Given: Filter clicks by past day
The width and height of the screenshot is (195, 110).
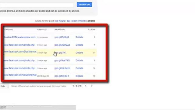Looking at the screenshot, I should click(x=68, y=21).
